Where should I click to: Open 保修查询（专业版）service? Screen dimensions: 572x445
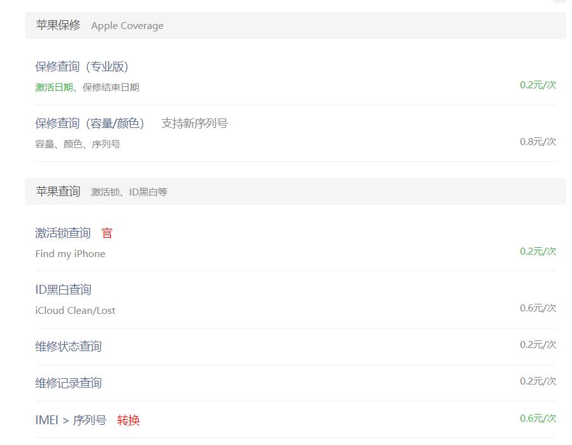pyautogui.click(x=82, y=67)
